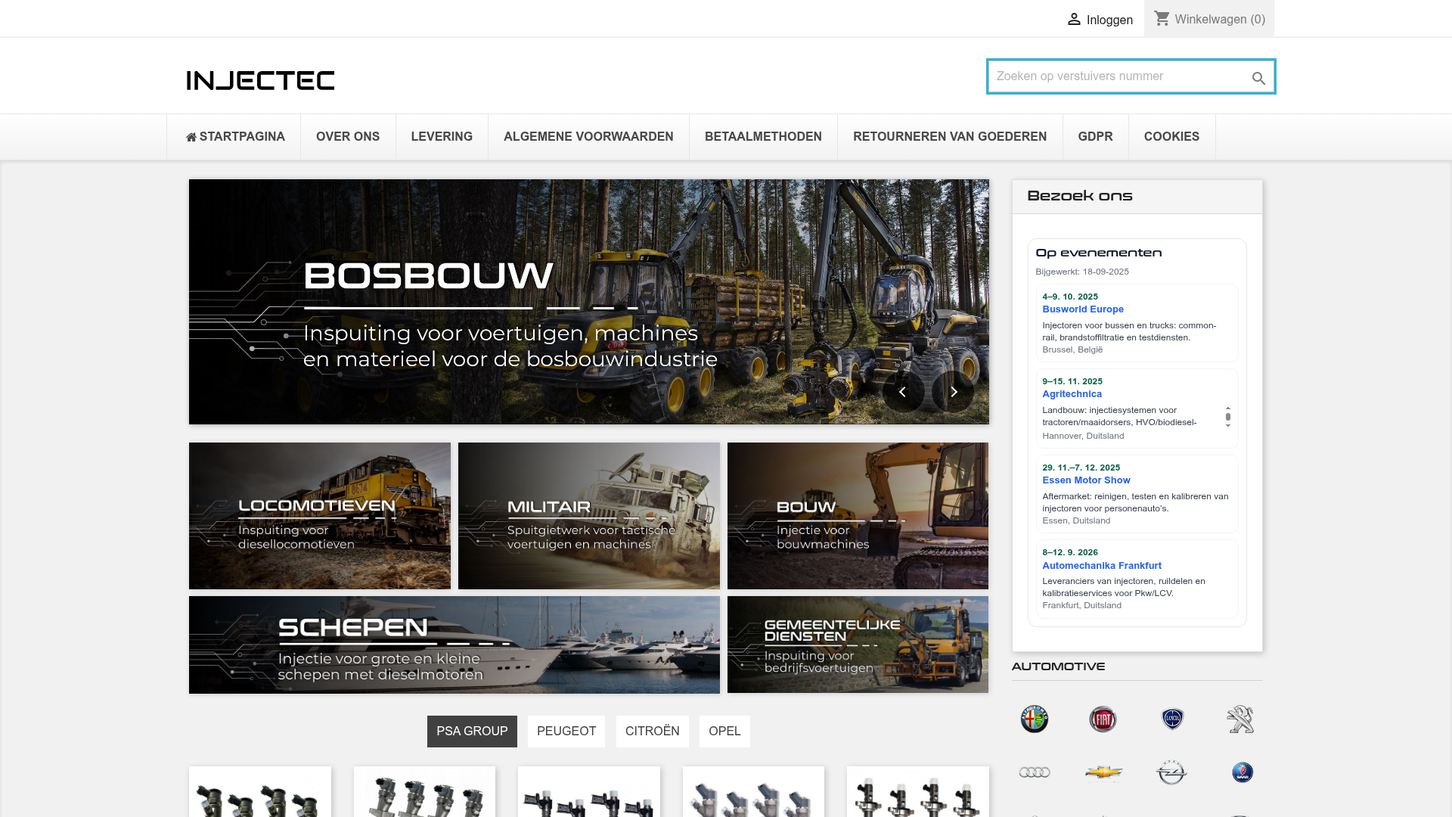Click the Peugeot lion logo

1240,719
